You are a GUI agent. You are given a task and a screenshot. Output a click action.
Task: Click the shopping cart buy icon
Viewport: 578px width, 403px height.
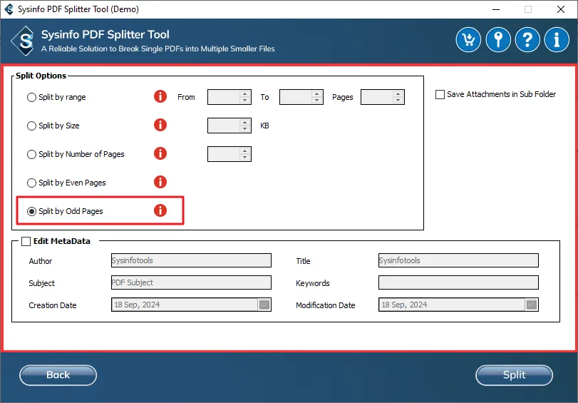click(469, 39)
